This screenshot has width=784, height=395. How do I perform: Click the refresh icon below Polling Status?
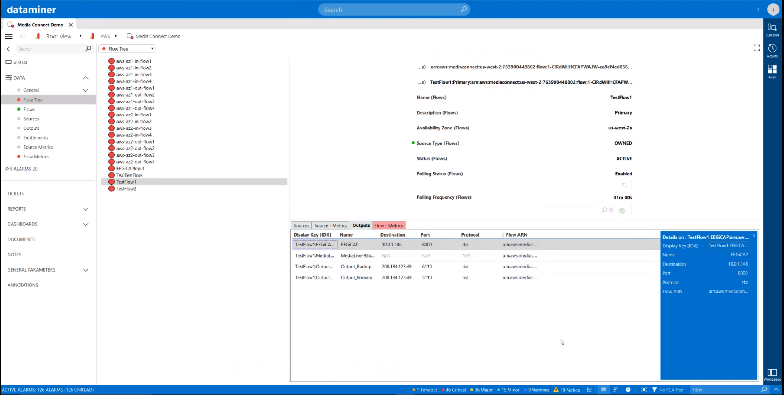point(625,185)
